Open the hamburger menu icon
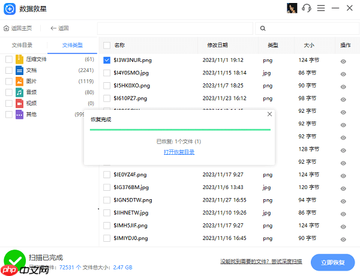Viewport: 360px width, 276px height. [x=321, y=8]
